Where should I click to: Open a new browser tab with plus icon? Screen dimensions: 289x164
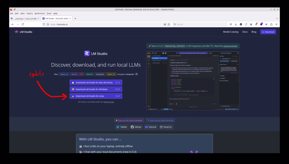(75, 18)
